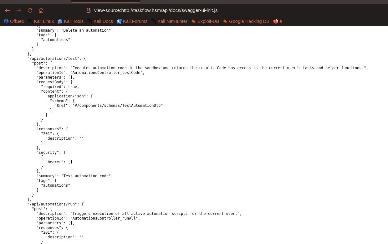Click the "#/components/schemas/TestAutomationDto" reference
Screen dimensions: 388x244
(x=118, y=106)
